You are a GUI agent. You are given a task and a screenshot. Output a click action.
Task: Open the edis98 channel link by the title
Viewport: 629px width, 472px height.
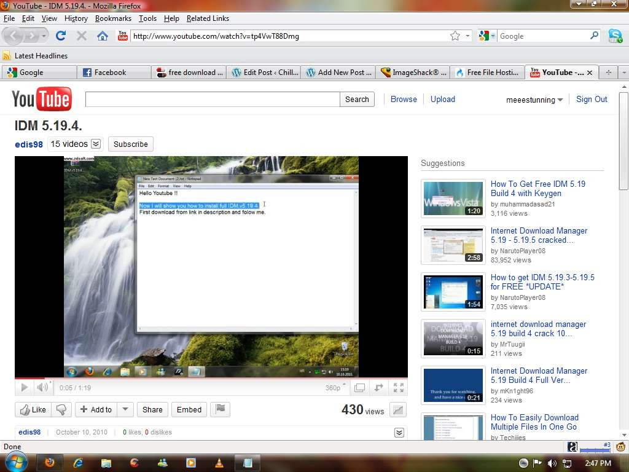click(x=29, y=144)
